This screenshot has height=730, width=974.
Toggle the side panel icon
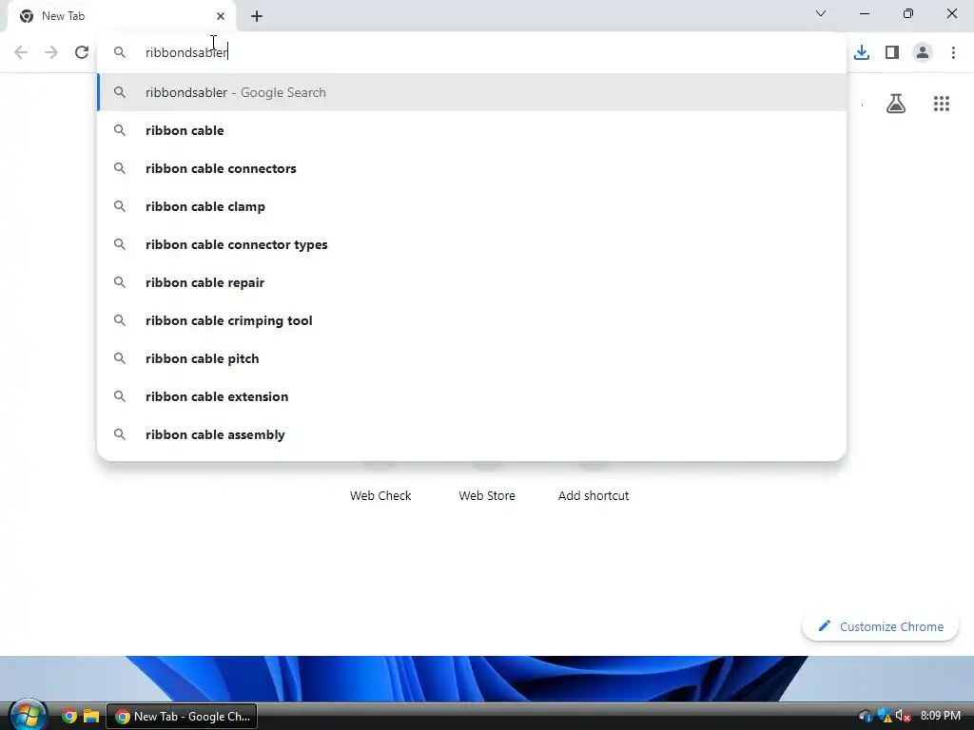pyautogui.click(x=892, y=52)
